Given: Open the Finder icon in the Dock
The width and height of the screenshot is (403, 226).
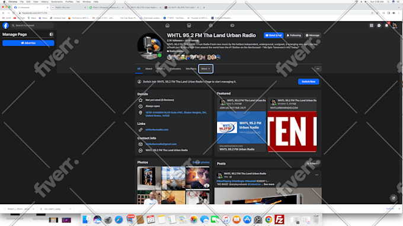Looking at the screenshot, I should point(87,220).
